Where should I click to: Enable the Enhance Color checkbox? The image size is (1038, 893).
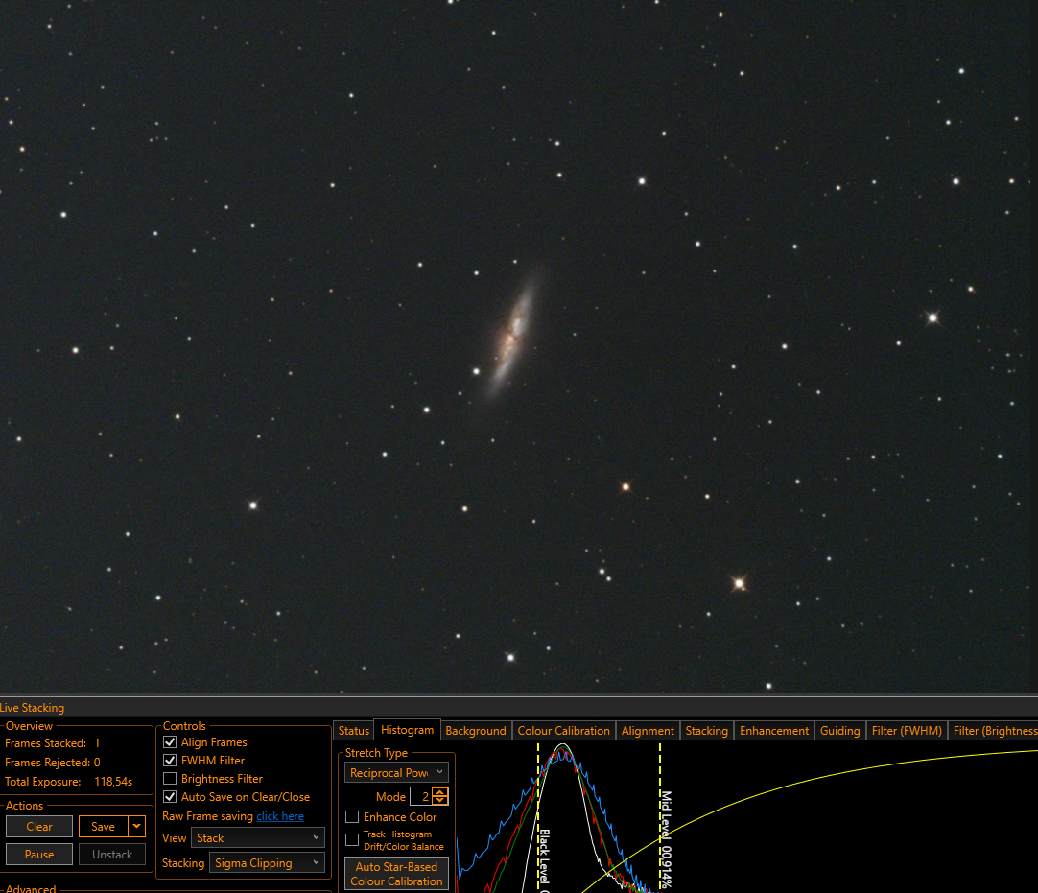pos(352,817)
